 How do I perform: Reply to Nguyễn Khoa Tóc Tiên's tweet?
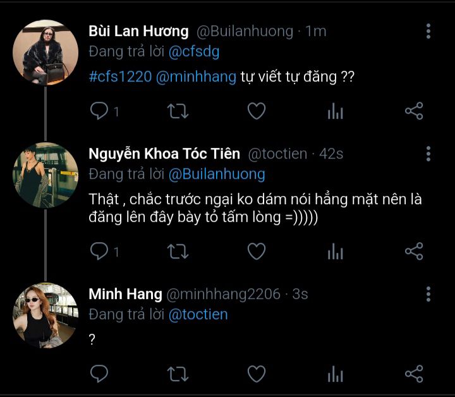point(99,251)
